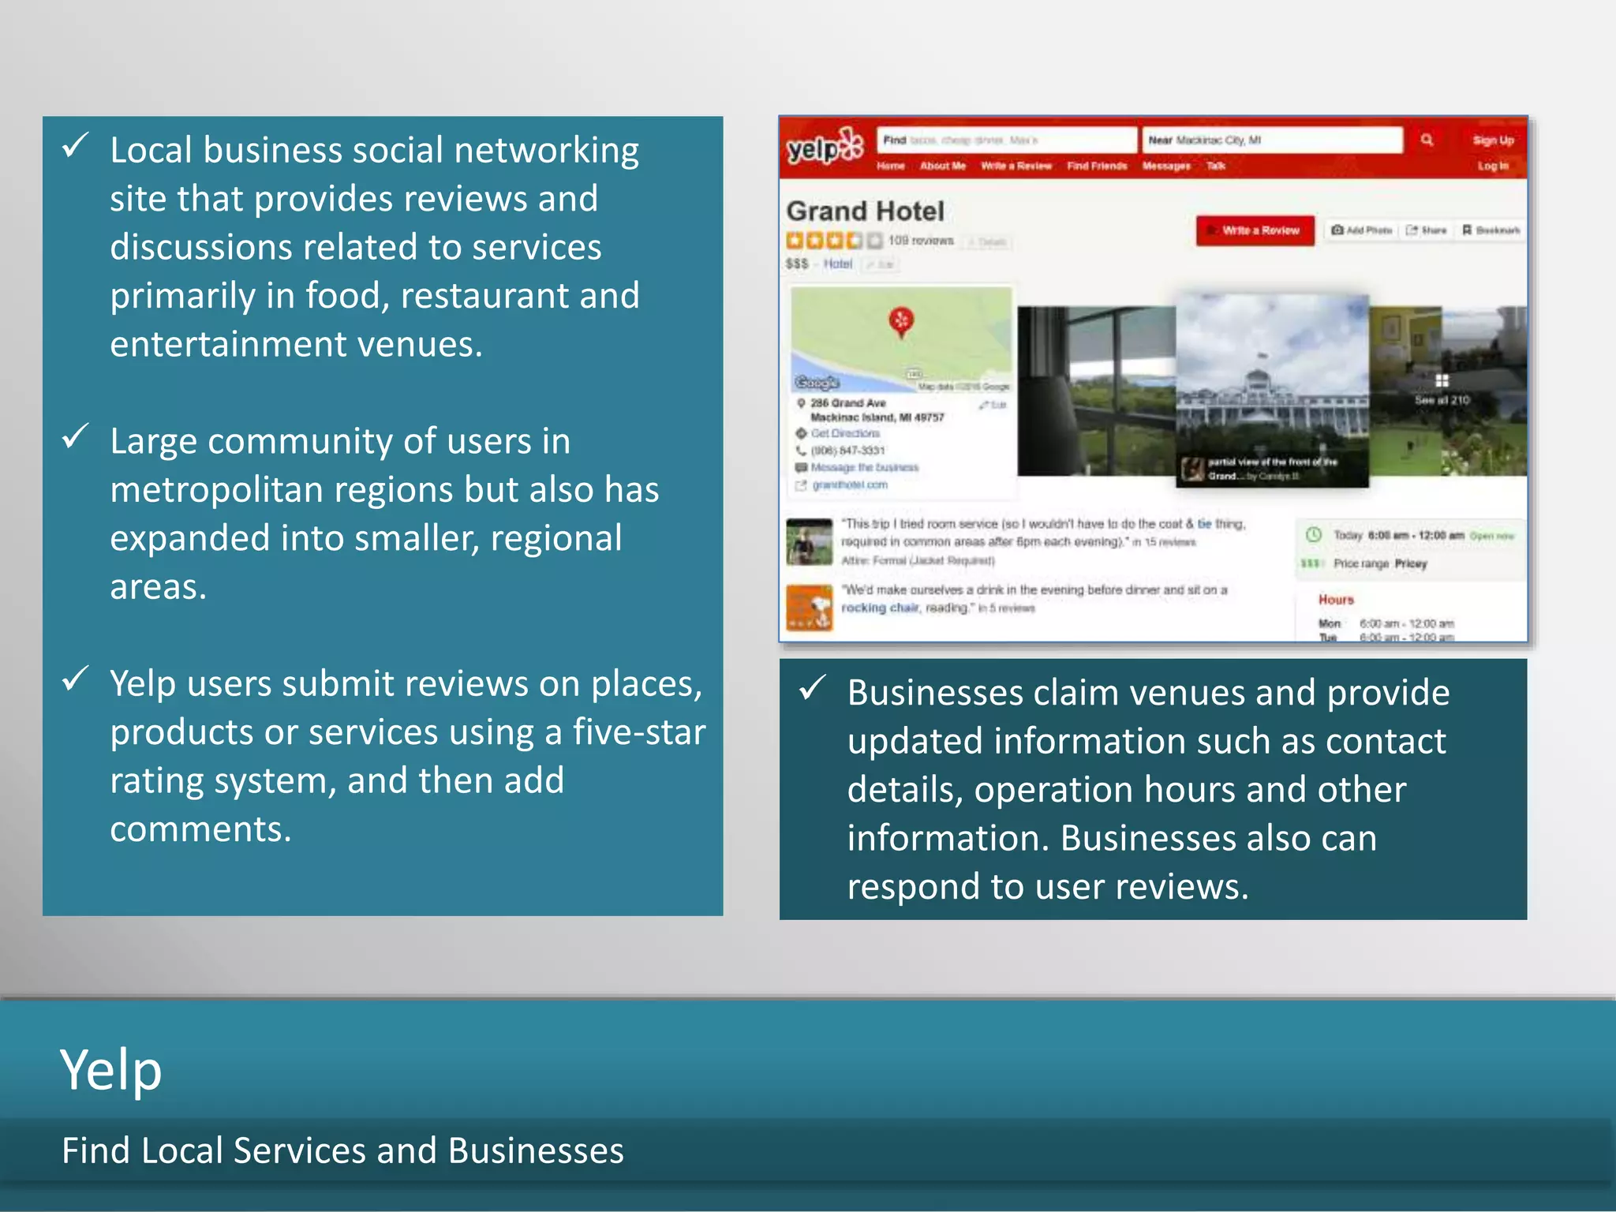Click the Get Directions diamond icon
The image size is (1616, 1212).
801,433
